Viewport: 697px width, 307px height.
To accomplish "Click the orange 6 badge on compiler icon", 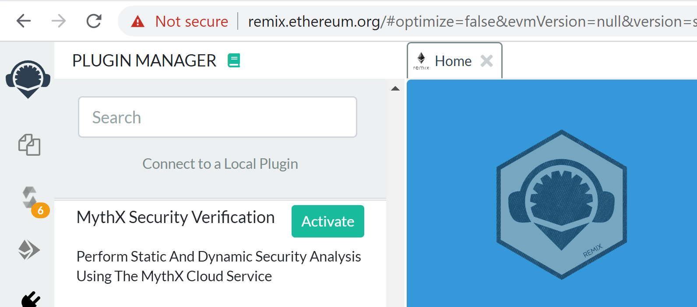I will tap(40, 210).
